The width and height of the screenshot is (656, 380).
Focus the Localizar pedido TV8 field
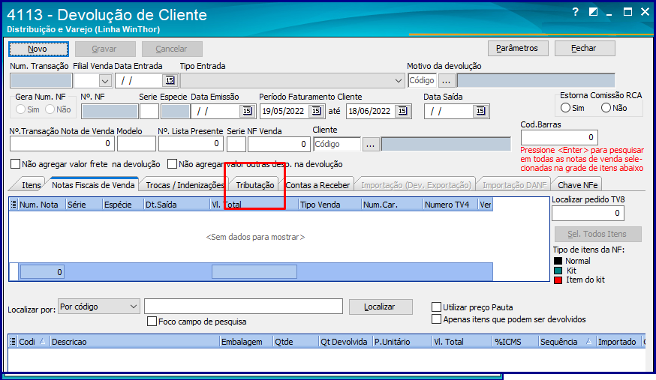coord(588,214)
